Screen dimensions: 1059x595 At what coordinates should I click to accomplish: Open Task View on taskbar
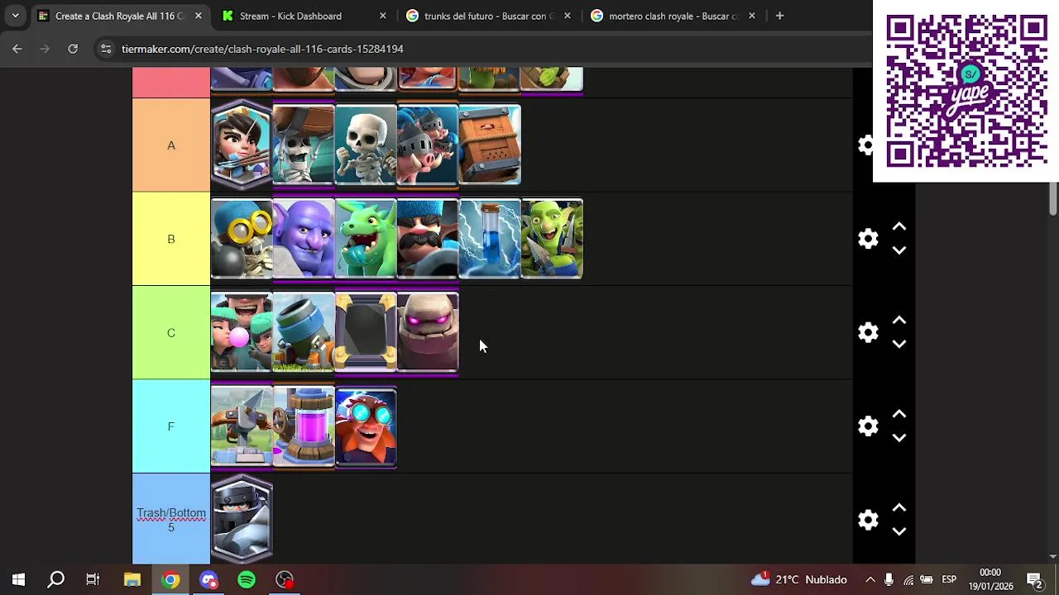[93, 579]
